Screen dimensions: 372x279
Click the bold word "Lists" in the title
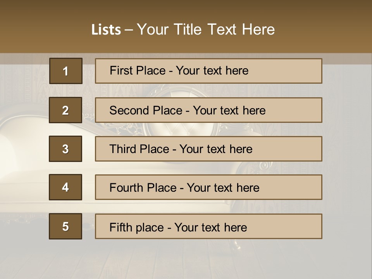[x=106, y=30]
